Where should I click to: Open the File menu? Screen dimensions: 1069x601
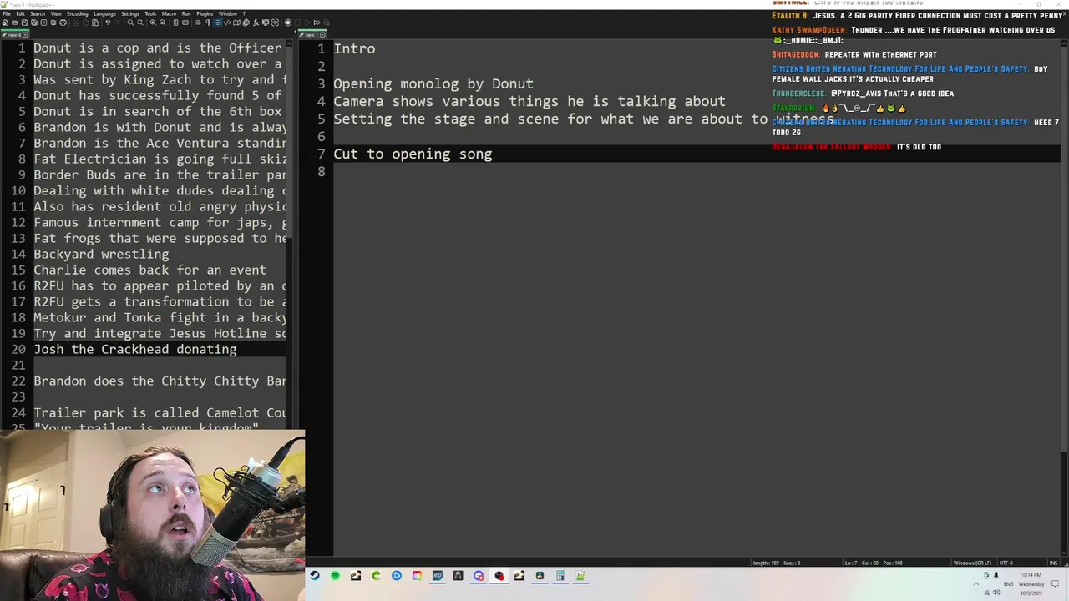click(7, 13)
